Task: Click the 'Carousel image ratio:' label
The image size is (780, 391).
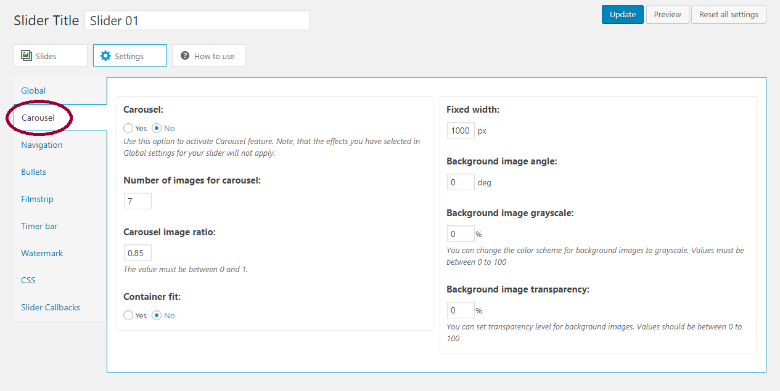Action: [170, 232]
